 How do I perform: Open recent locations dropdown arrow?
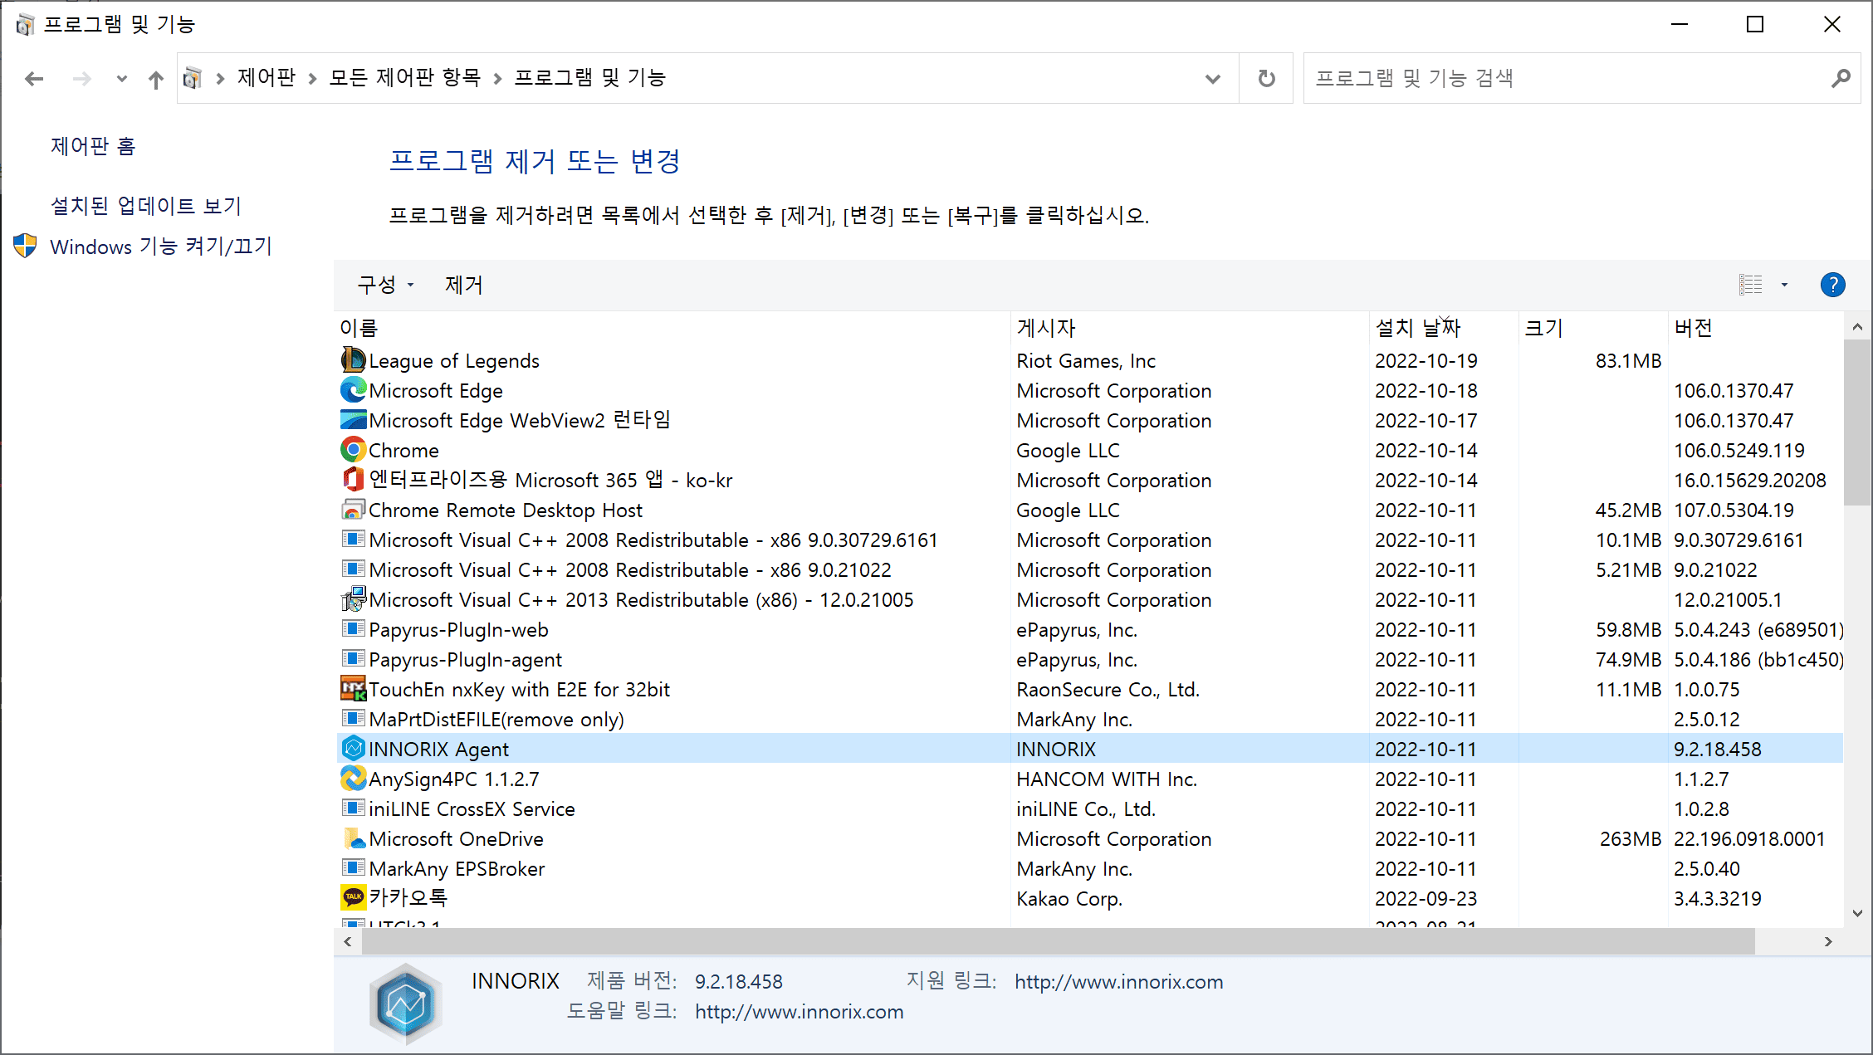coord(121,79)
